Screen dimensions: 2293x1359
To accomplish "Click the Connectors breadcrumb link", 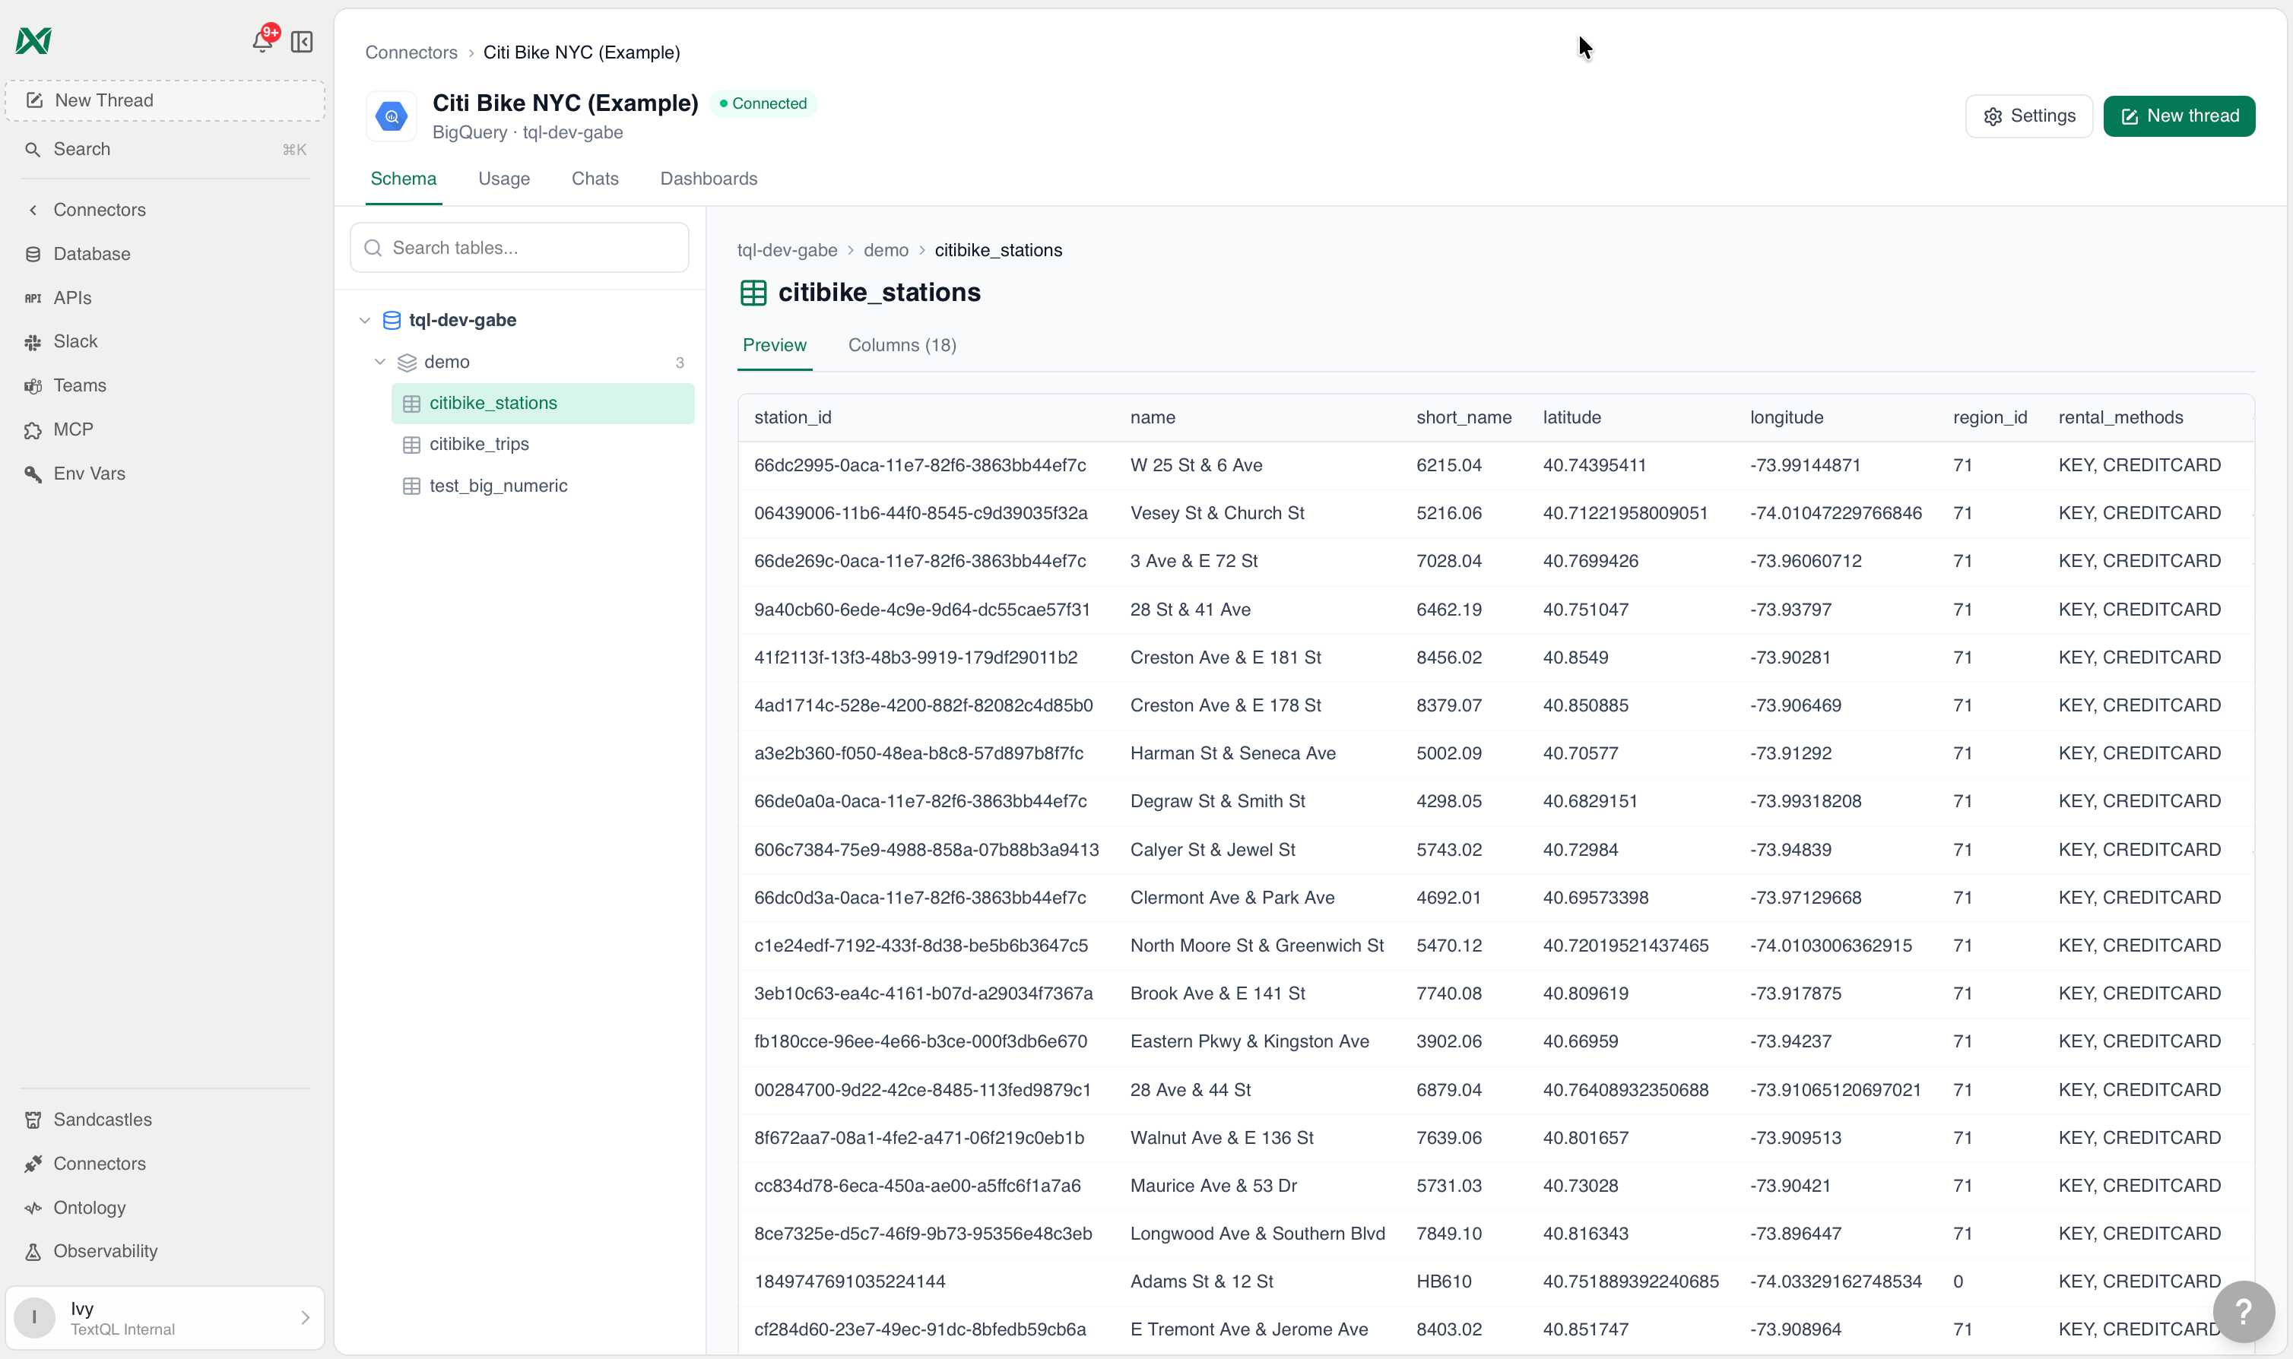I will click(411, 53).
